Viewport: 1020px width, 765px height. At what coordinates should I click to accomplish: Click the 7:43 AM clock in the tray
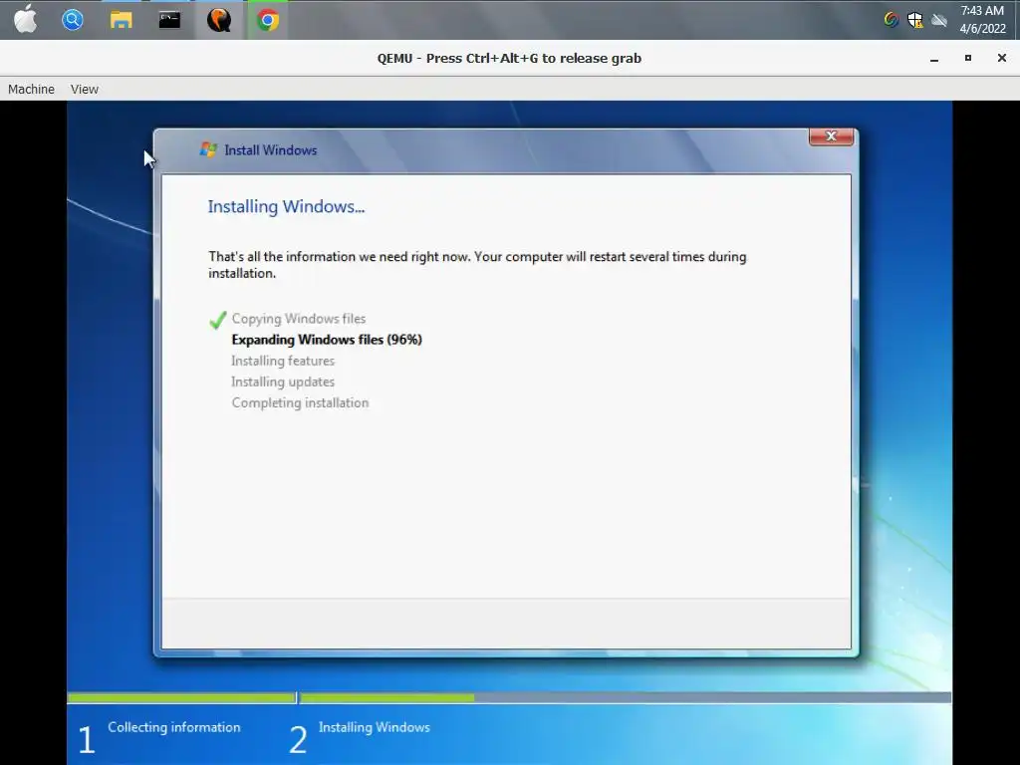982,11
